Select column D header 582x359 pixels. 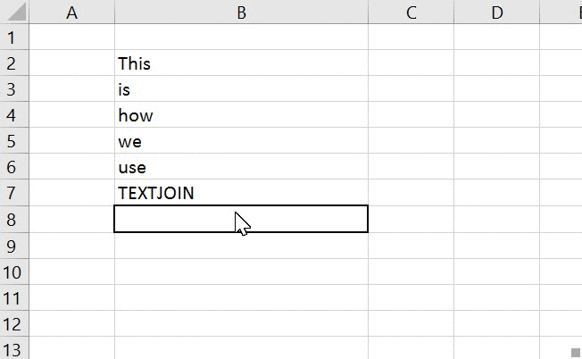pyautogui.click(x=496, y=13)
